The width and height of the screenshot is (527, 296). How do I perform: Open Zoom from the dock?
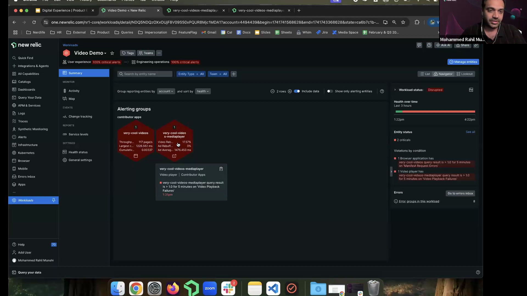click(x=210, y=289)
